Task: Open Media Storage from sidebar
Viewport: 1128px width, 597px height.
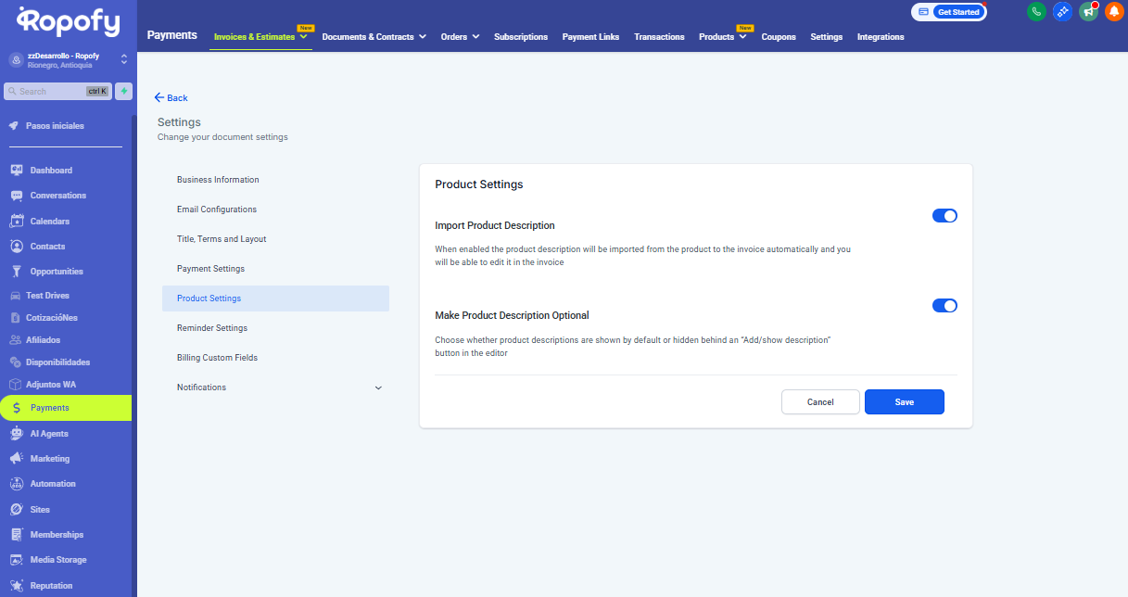Action: tap(57, 560)
